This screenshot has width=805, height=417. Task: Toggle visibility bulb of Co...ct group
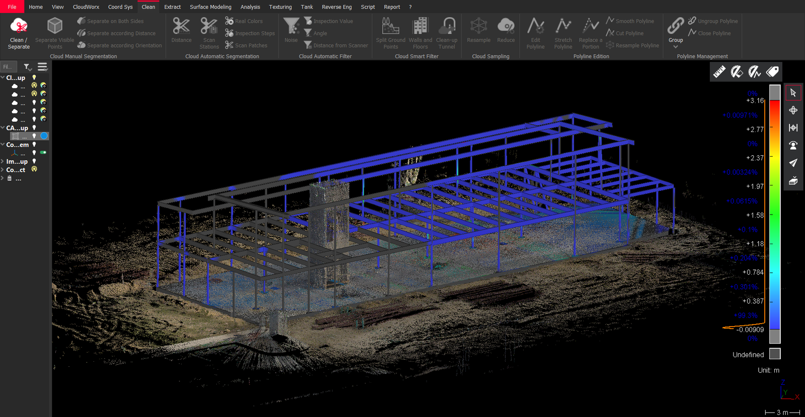[x=34, y=169]
